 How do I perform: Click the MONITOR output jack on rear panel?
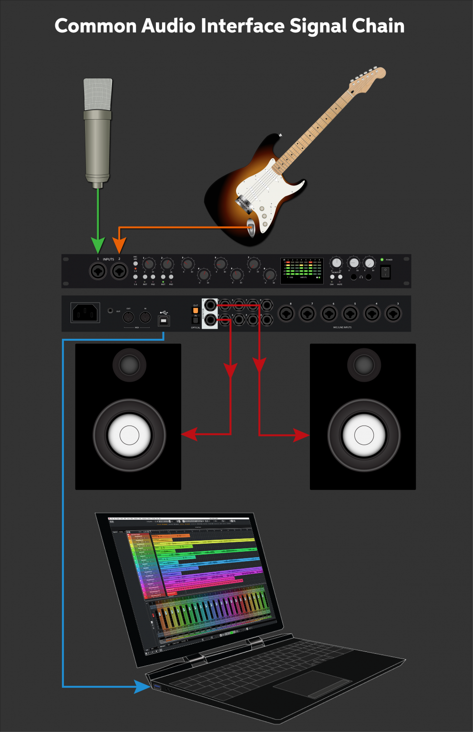coord(210,306)
